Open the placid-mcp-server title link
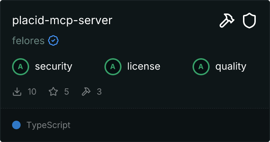Screen dimensions: 270x142 (62, 21)
